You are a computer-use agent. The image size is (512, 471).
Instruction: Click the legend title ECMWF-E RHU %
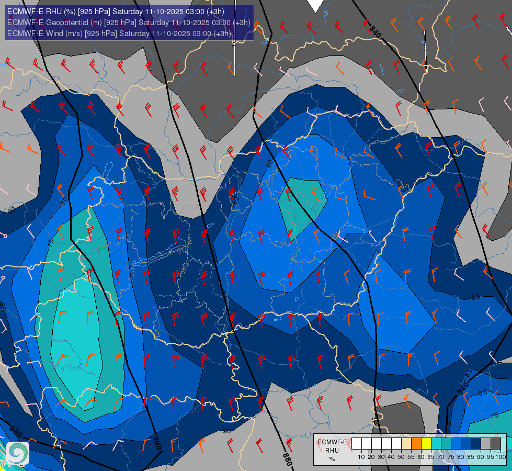[x=332, y=451]
